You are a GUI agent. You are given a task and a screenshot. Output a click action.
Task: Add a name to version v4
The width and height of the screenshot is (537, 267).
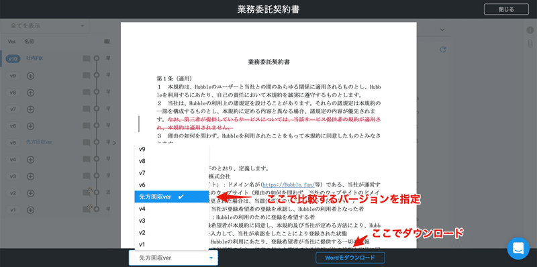[30, 160]
